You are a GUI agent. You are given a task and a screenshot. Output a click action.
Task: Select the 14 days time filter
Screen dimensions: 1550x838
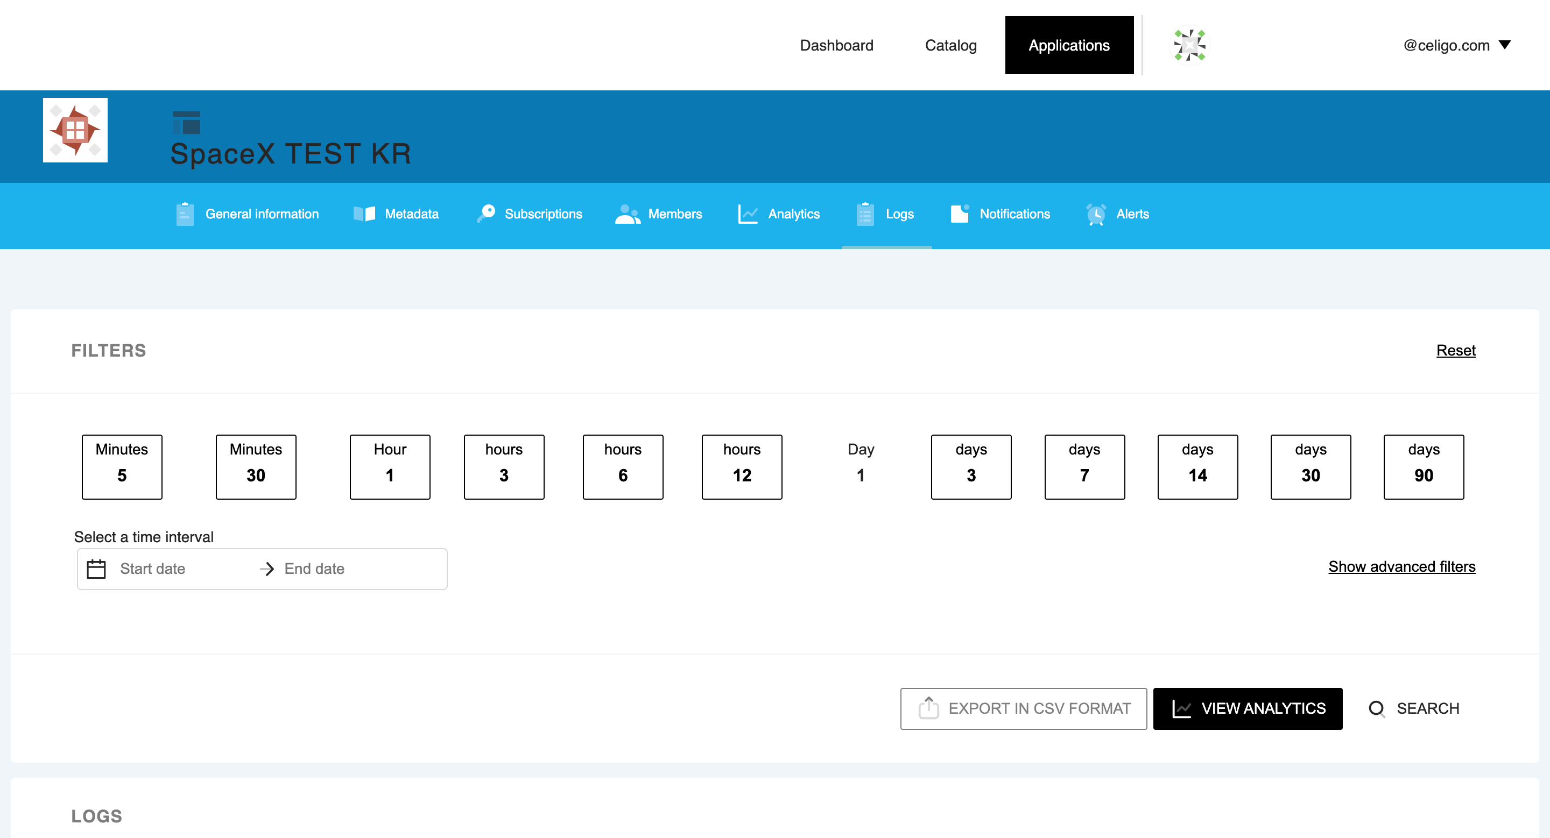point(1197,467)
